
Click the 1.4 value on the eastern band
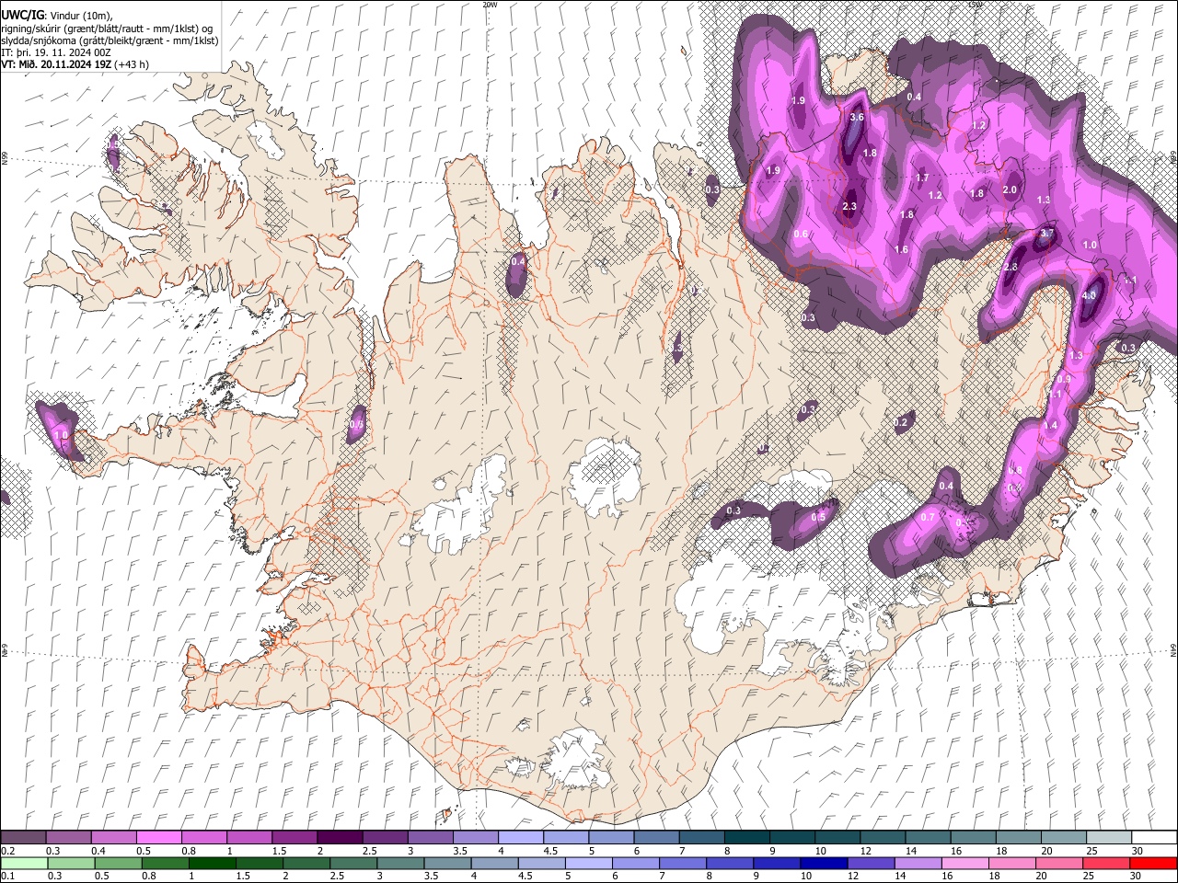point(1051,426)
